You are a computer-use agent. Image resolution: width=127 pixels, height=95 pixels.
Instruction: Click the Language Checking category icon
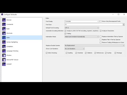(x=4, y=51)
